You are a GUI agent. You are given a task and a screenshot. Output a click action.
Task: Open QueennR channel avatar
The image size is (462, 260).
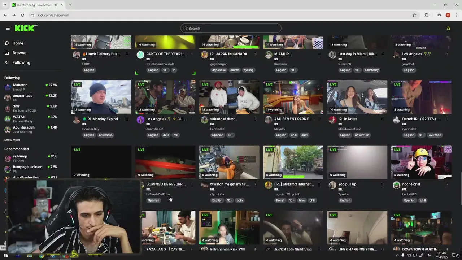coord(332,55)
